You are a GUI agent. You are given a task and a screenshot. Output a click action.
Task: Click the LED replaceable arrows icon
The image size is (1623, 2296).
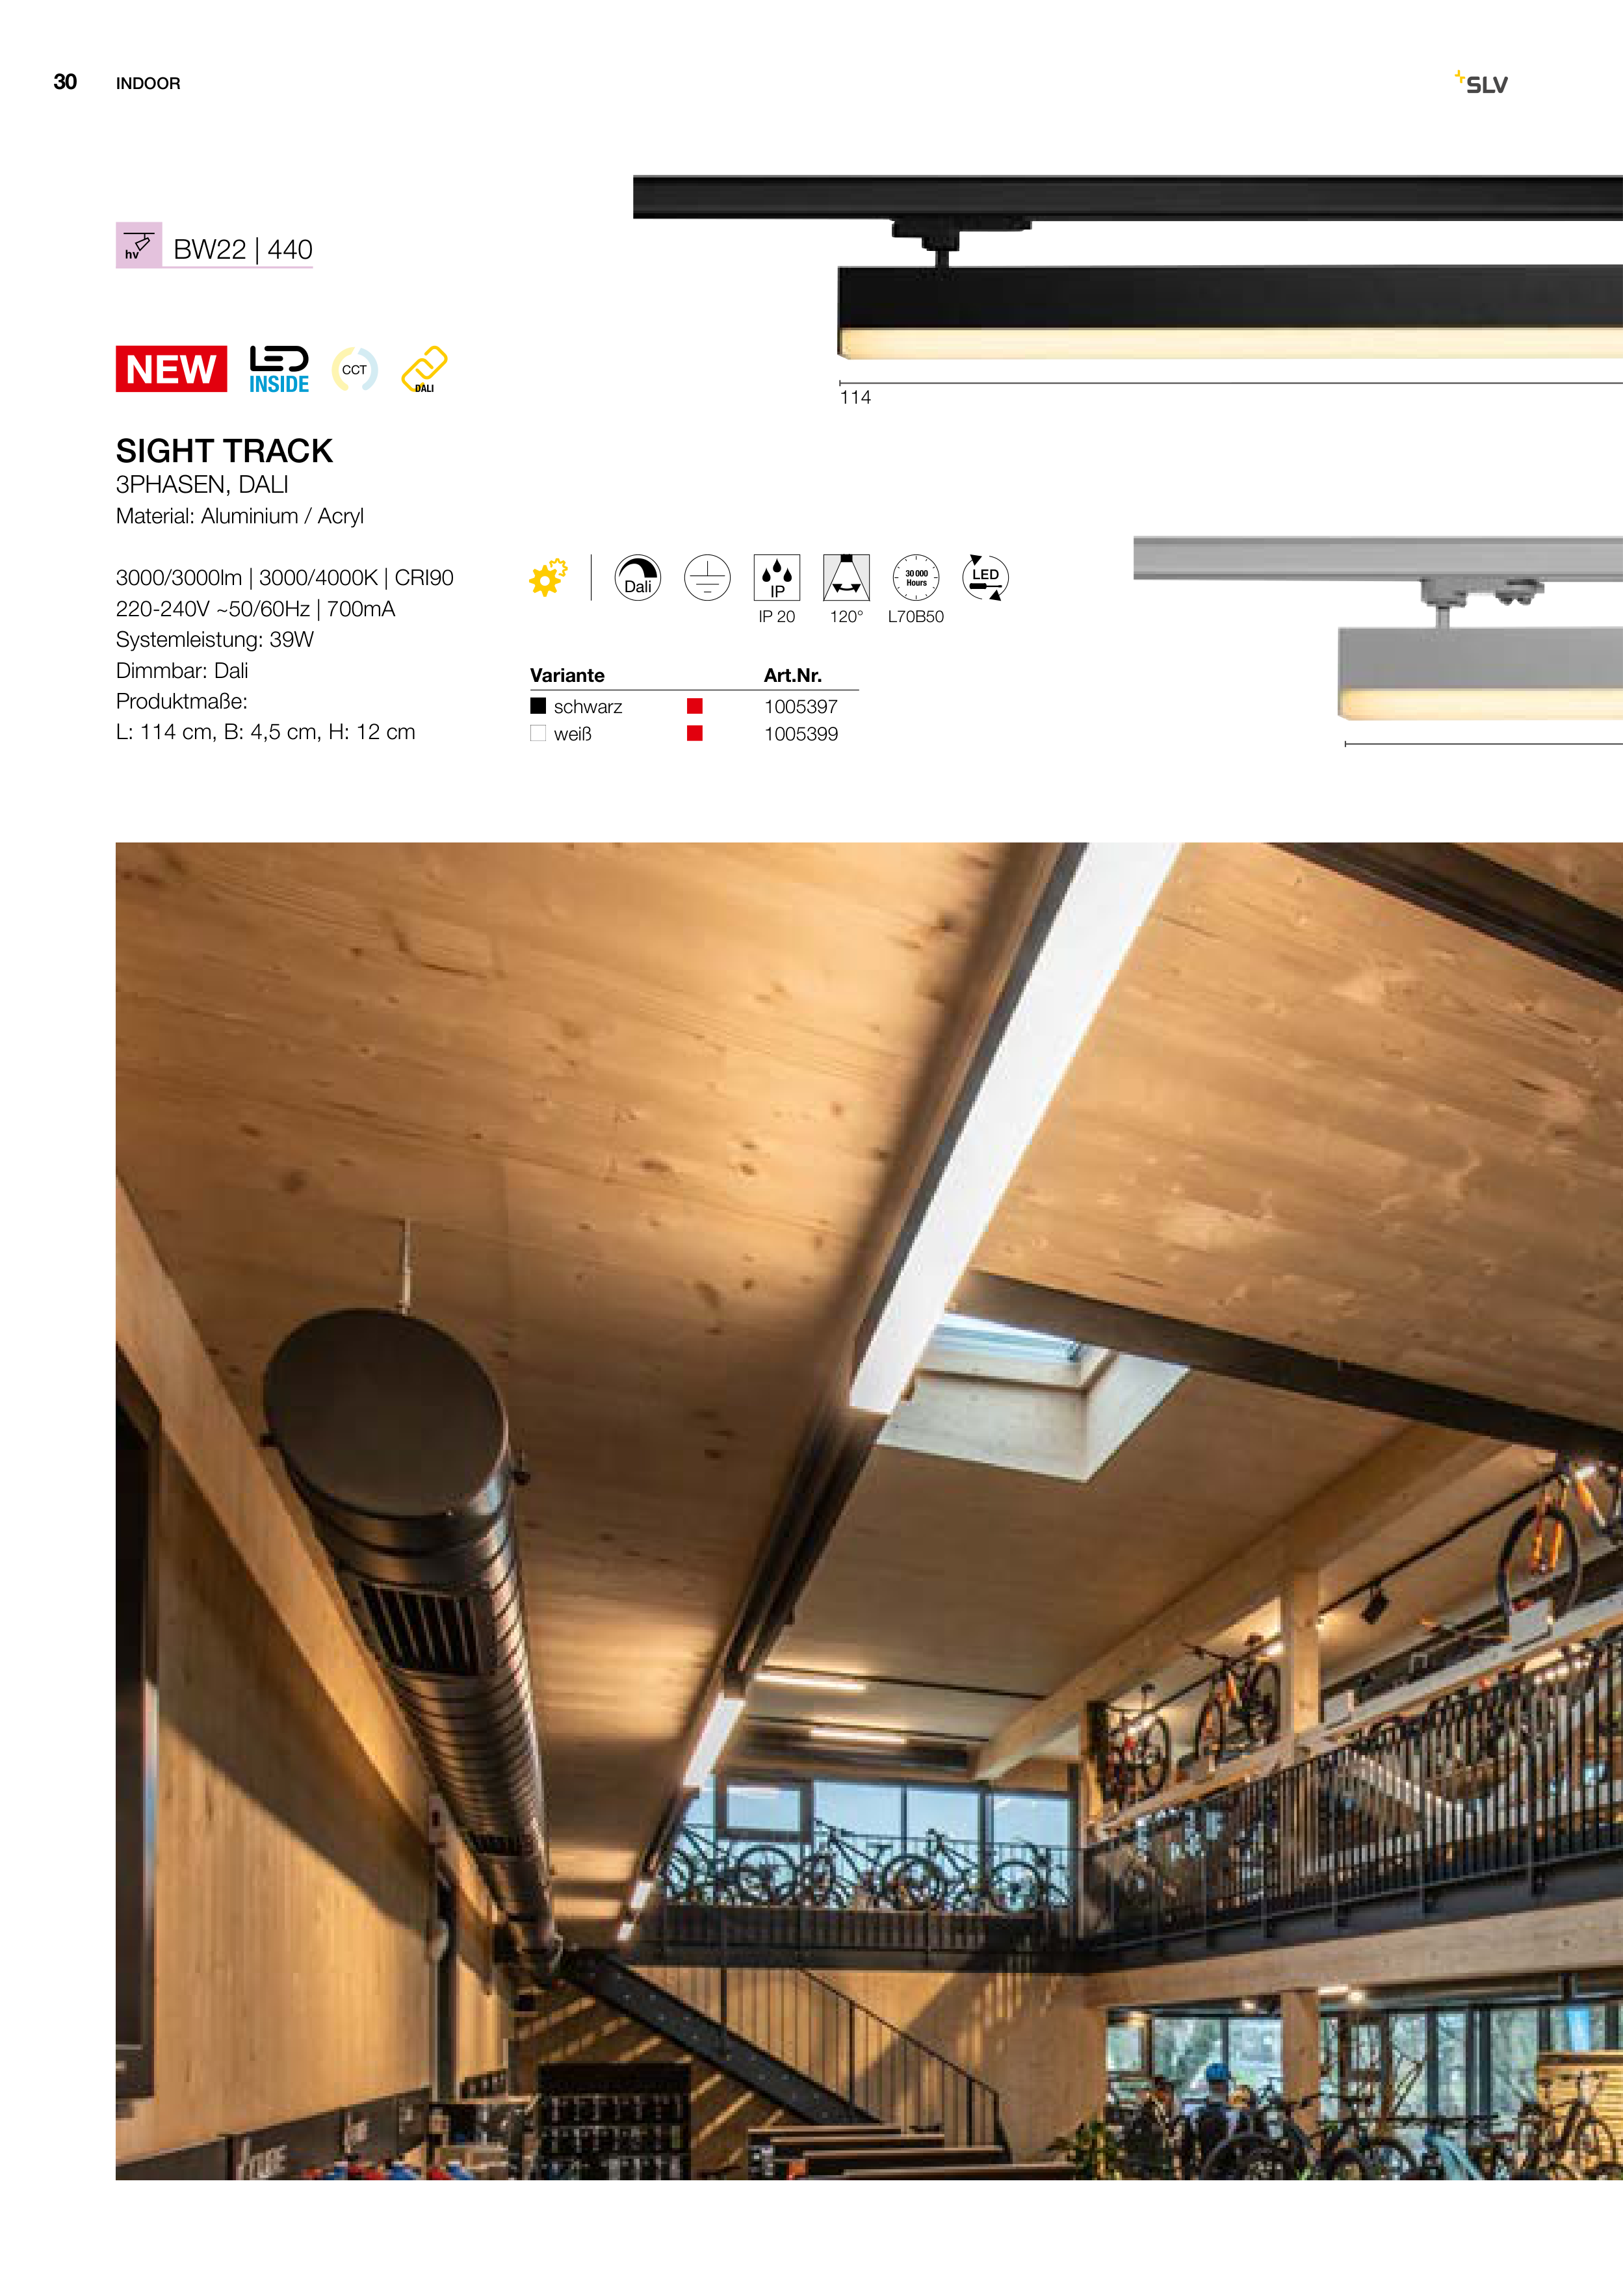point(985,577)
